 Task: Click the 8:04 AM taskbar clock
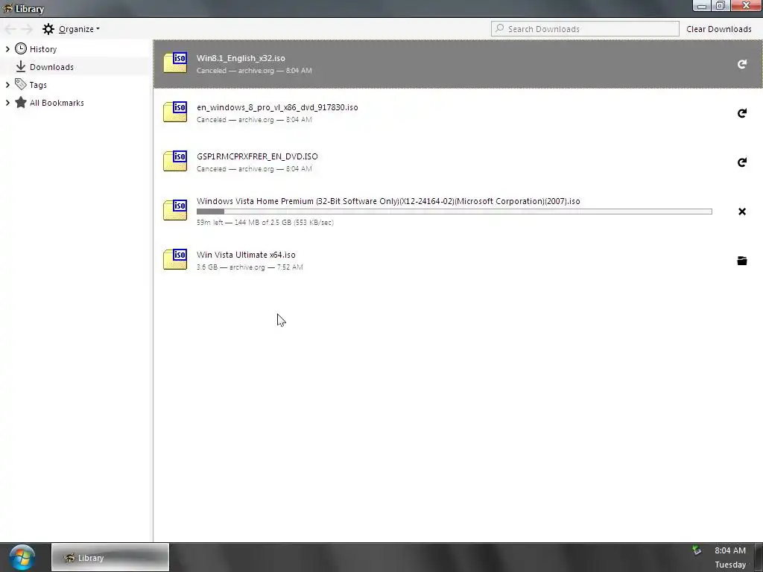tap(730, 550)
